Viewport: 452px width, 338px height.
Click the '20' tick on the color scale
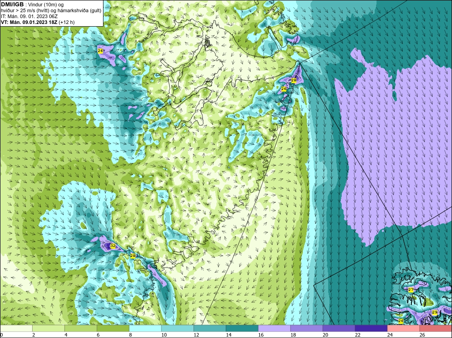[x=325, y=335]
